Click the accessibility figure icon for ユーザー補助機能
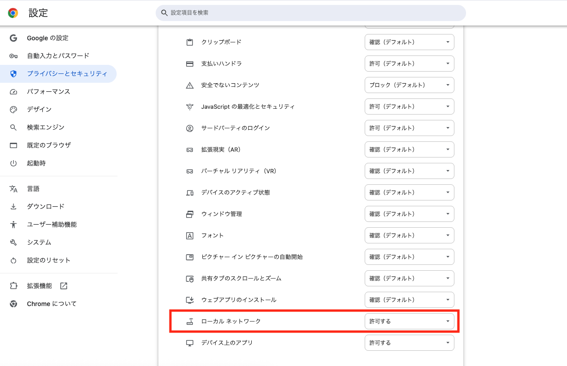Image resolution: width=567 pixels, height=366 pixels. pos(13,225)
